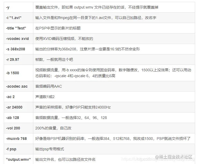197x164 pixels.
Task: Click the XVID encoding description text
Action: (64, 39)
